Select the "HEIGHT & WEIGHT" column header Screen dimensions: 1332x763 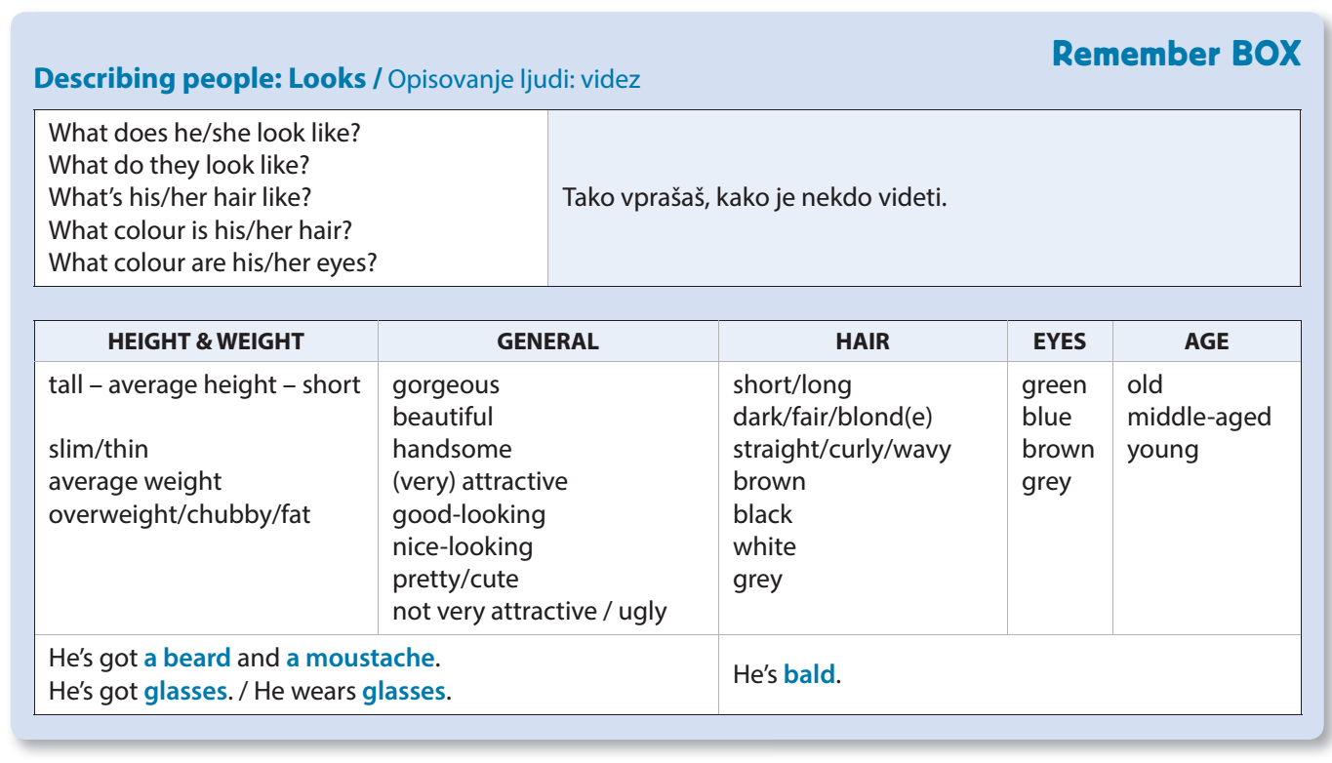pos(206,341)
